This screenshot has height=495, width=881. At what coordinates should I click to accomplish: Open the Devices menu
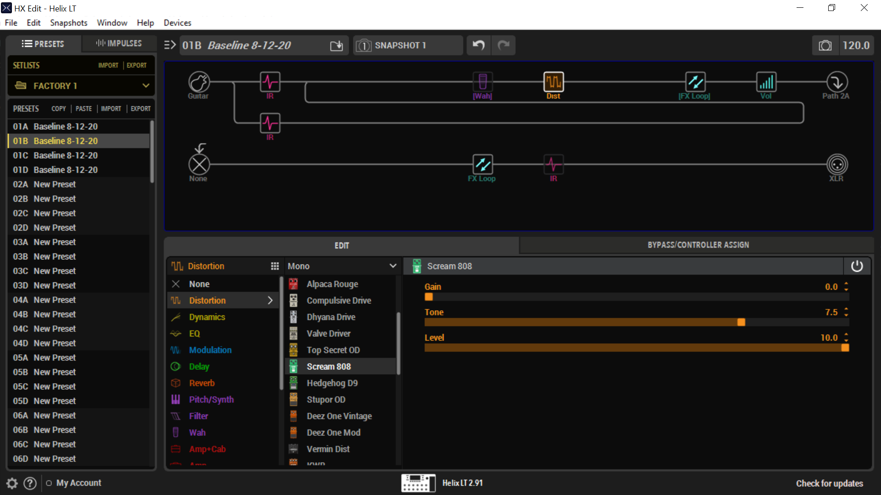tap(178, 23)
